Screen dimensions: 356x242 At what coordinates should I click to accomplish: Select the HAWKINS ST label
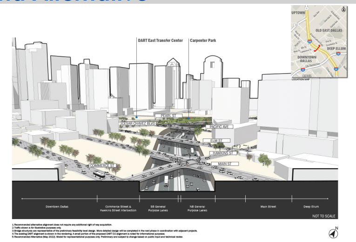[x=223, y=152]
